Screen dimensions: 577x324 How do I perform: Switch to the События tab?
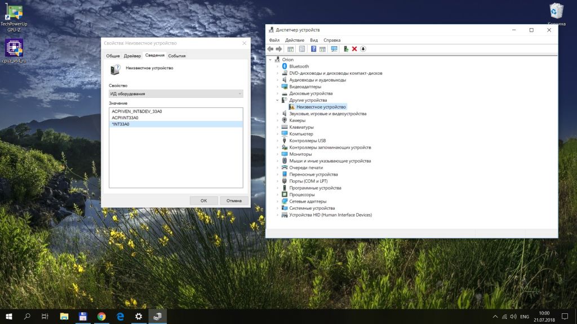[x=176, y=56]
